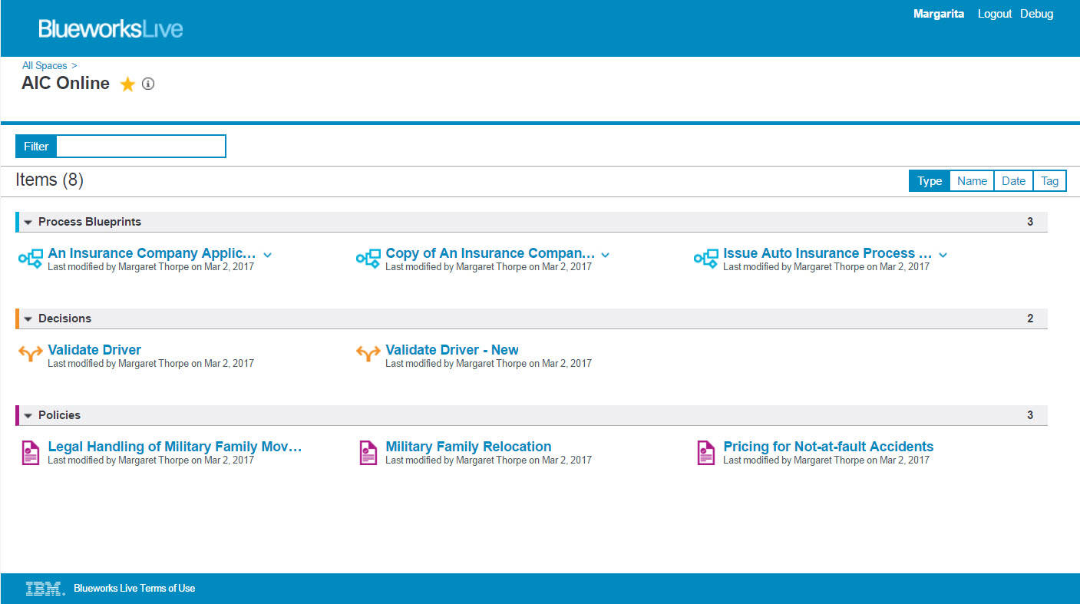Click the info icon beside the AIC Online title
This screenshot has width=1080, height=604.
(x=147, y=84)
